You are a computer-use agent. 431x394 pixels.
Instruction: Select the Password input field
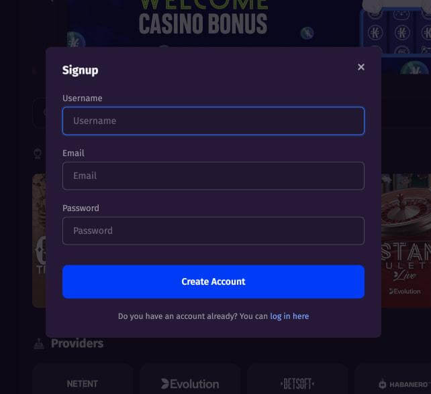pyautogui.click(x=213, y=231)
